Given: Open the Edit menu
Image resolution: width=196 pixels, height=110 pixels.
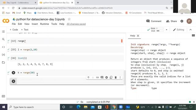Looking at the screenshot, I should 20,24.
